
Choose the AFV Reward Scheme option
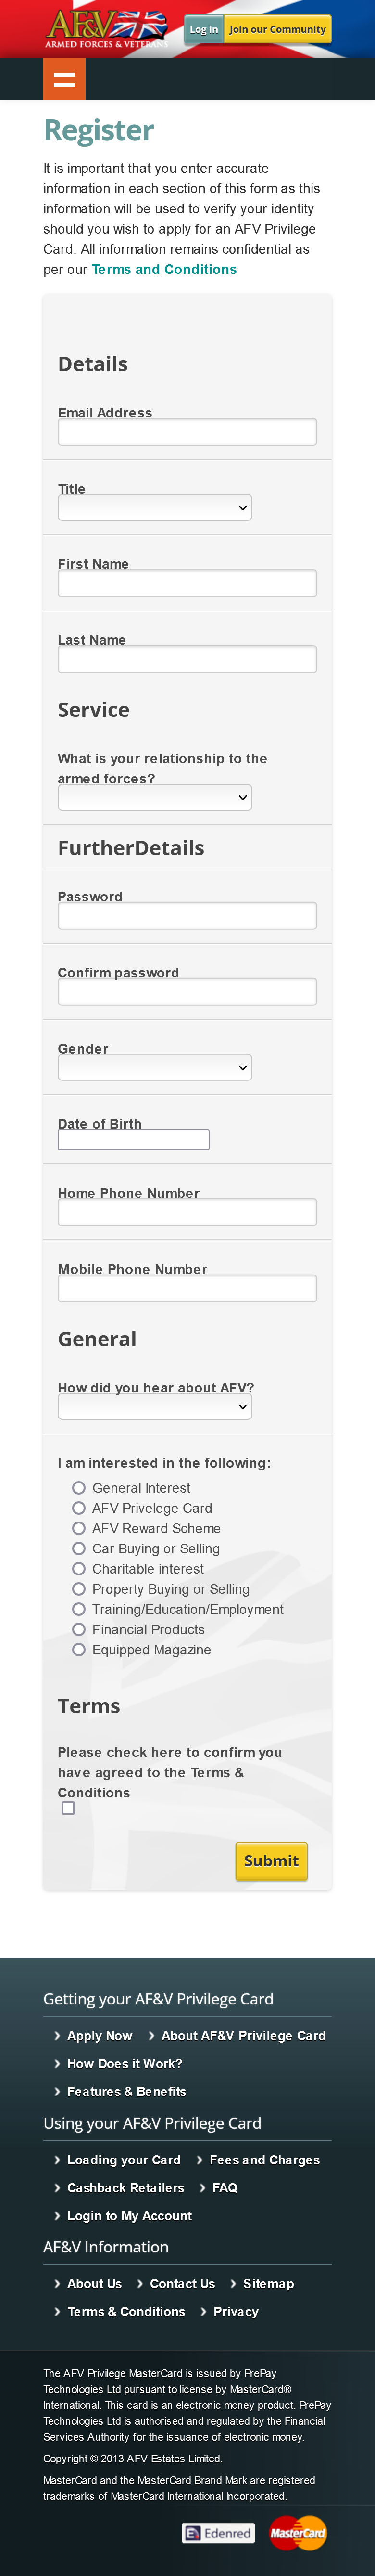click(79, 1528)
